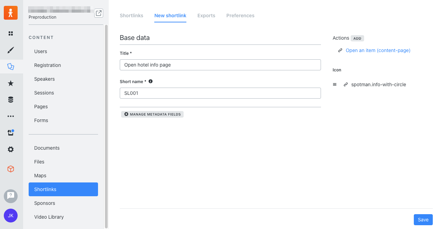Select the content cards icon in rail
Viewport: 439px width, 229px height.
[x=11, y=67]
